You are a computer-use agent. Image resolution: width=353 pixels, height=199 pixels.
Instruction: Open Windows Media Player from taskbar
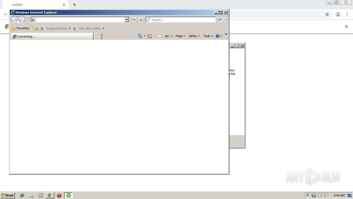coord(41,195)
